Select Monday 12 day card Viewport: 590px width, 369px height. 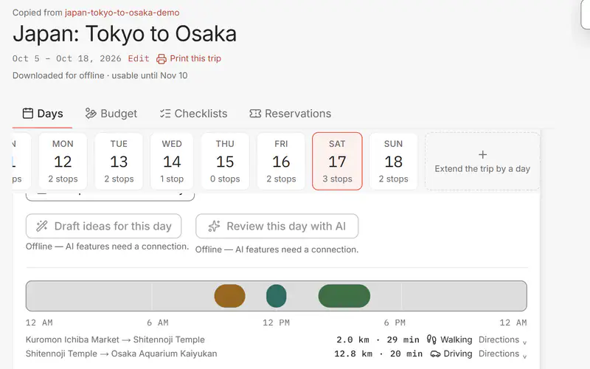[63, 161]
